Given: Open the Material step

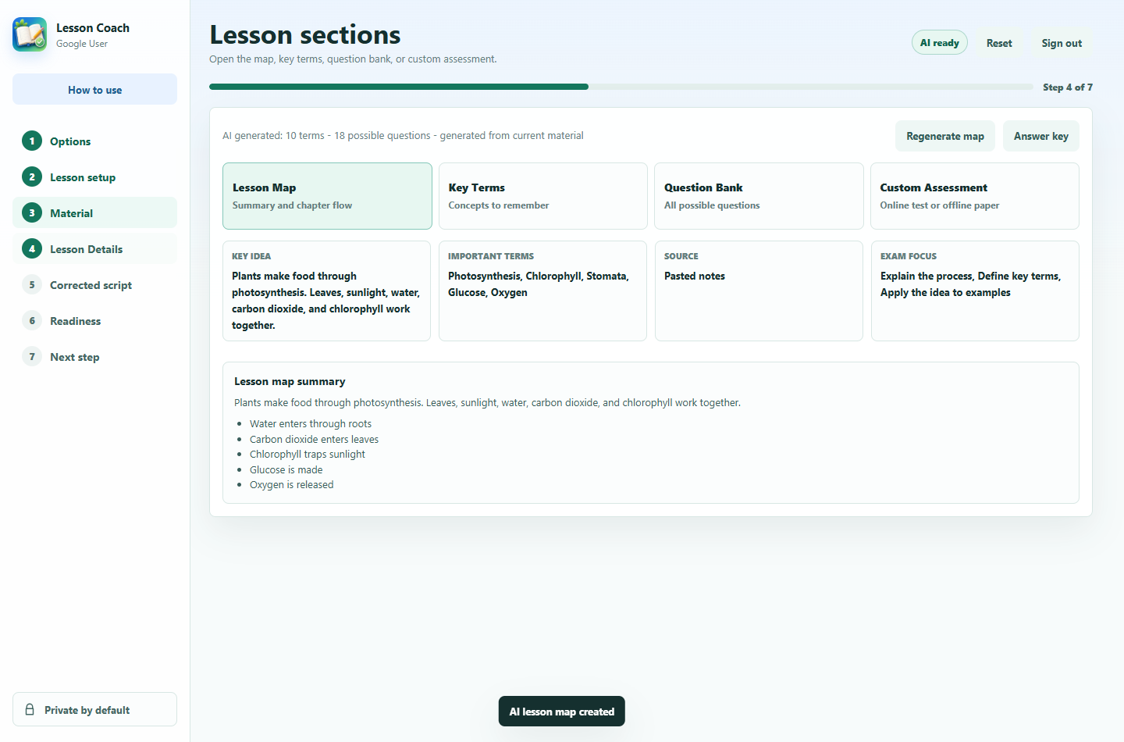Looking at the screenshot, I should point(94,213).
